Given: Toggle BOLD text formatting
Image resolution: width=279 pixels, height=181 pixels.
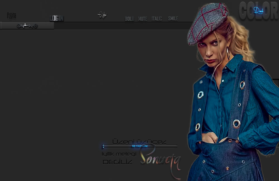Looking at the screenshot, I should tap(129, 19).
